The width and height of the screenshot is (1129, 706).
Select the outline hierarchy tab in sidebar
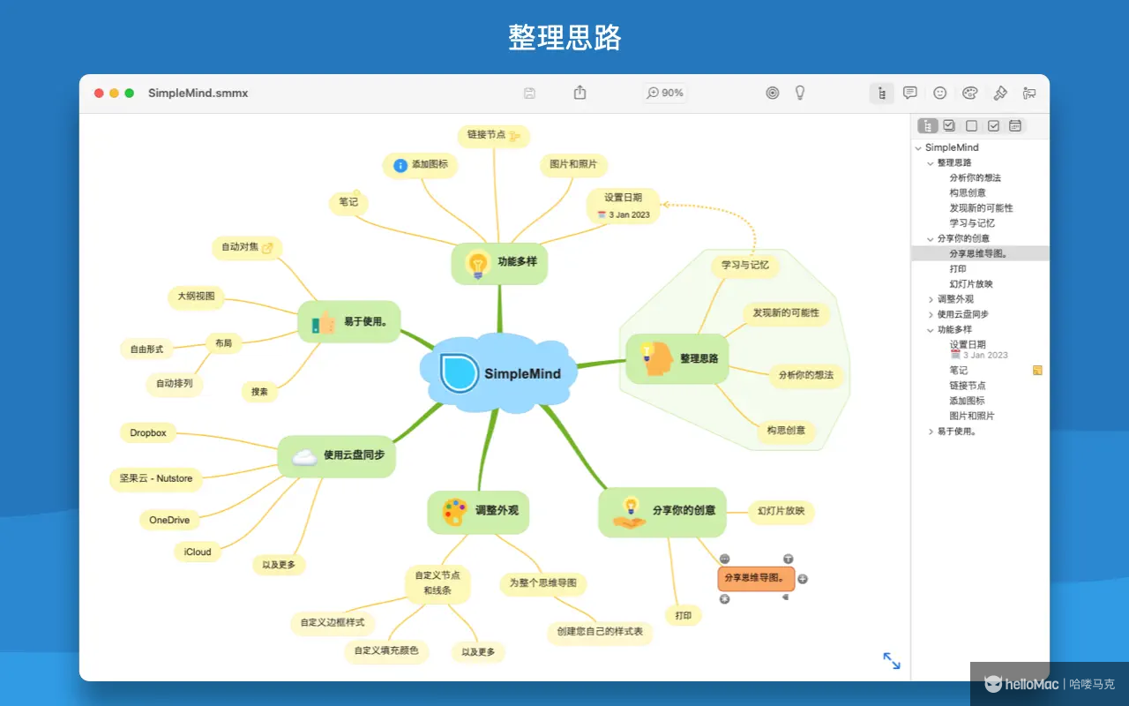tap(928, 126)
